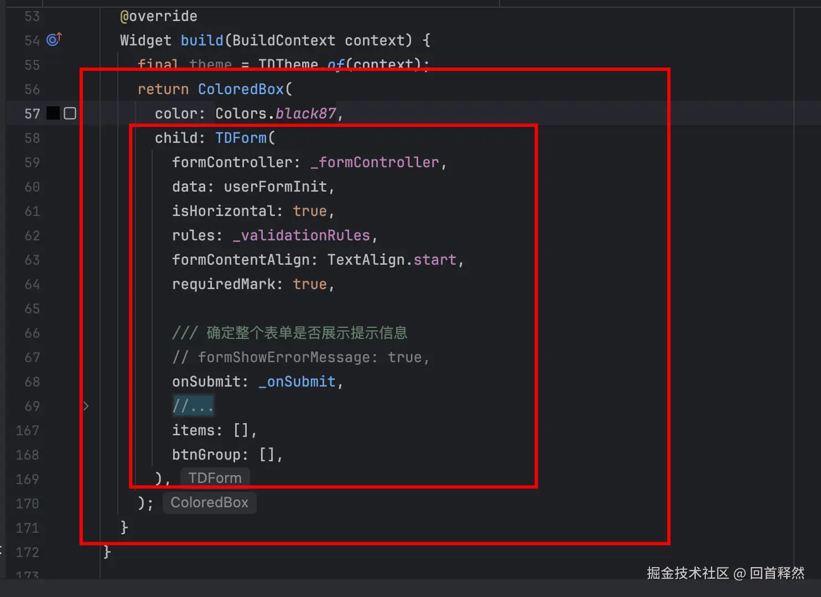Click the ColoredBox closing label hint

pos(209,502)
